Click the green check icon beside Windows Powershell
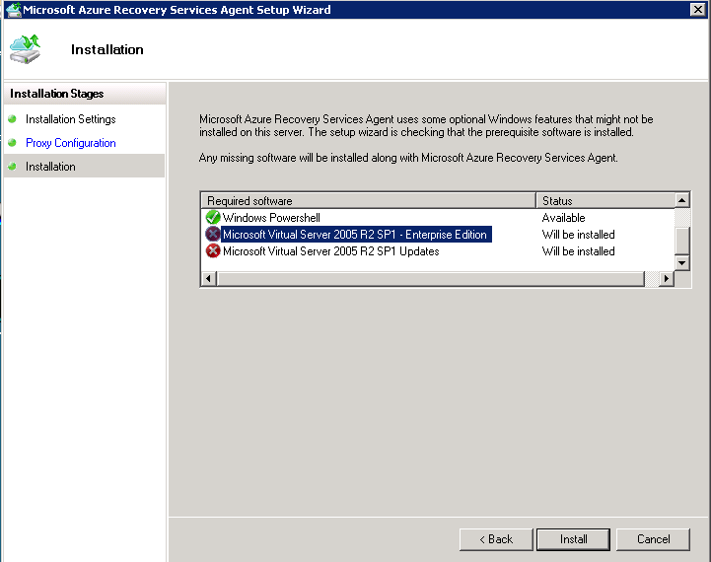Image resolution: width=711 pixels, height=562 pixels. tap(213, 218)
